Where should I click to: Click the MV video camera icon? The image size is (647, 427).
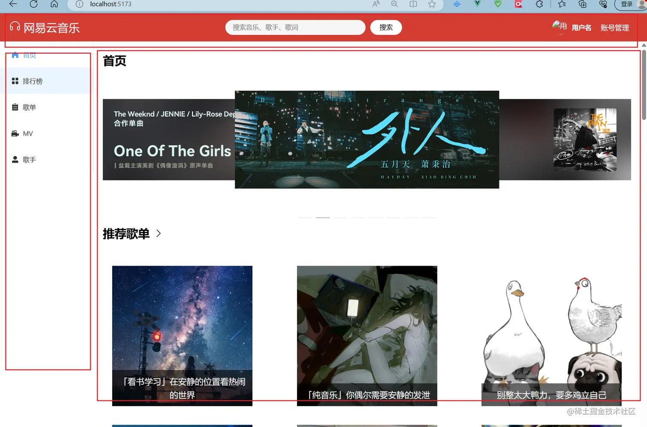(15, 133)
